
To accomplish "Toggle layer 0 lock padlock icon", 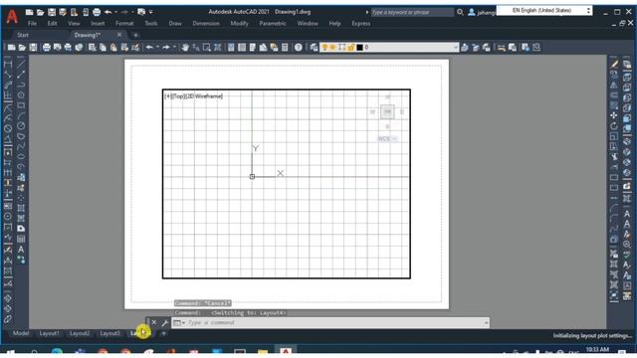I will coord(350,48).
